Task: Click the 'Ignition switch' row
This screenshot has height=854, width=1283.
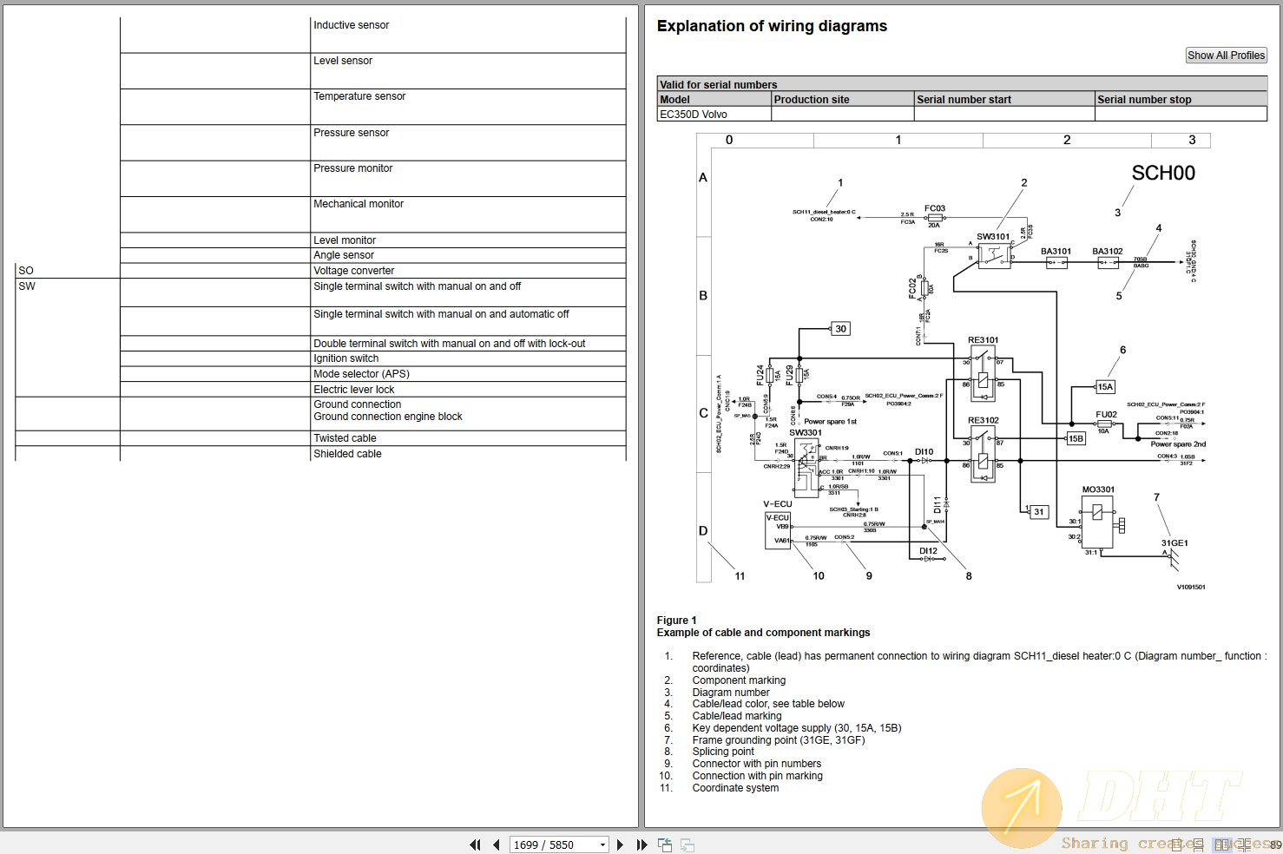Action: [x=468, y=358]
